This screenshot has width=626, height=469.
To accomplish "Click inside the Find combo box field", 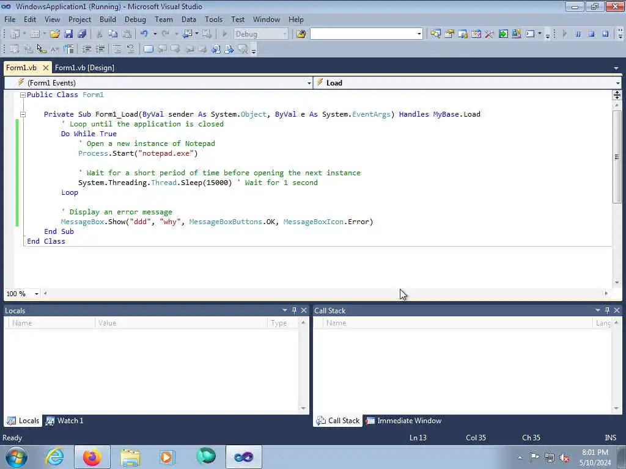I will [x=363, y=34].
